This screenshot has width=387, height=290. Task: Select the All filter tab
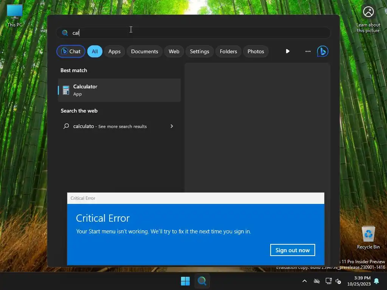tap(95, 51)
